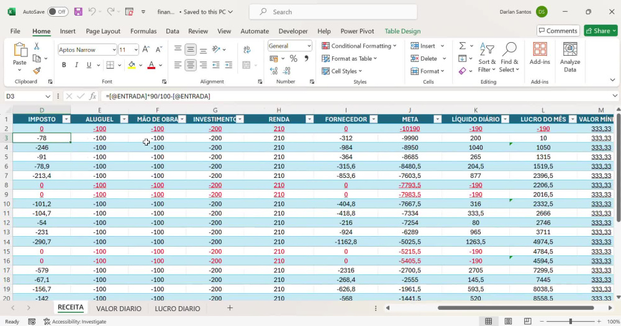The height and width of the screenshot is (326, 621).
Task: Toggle Bold formatting
Action: tap(64, 65)
